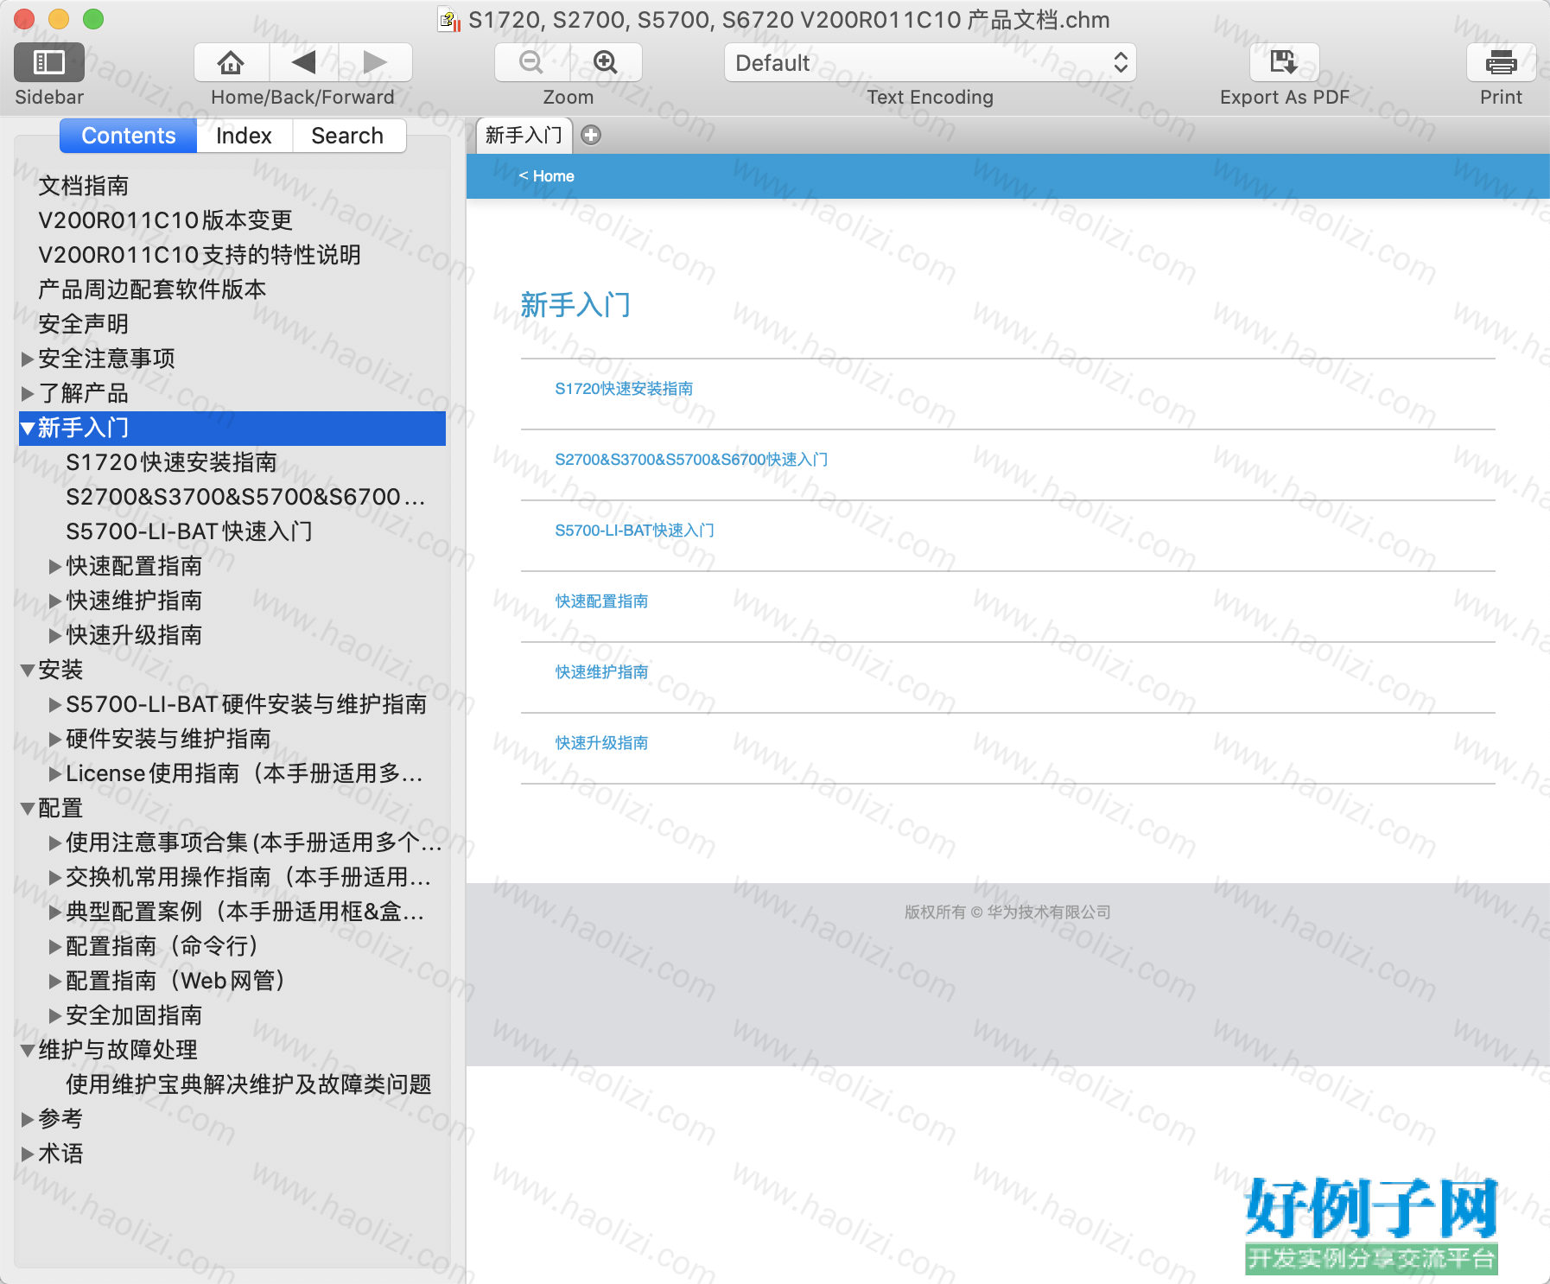This screenshot has height=1284, width=1550.
Task: Expand 快速维护指南 in sidebar tree
Action: [55, 601]
